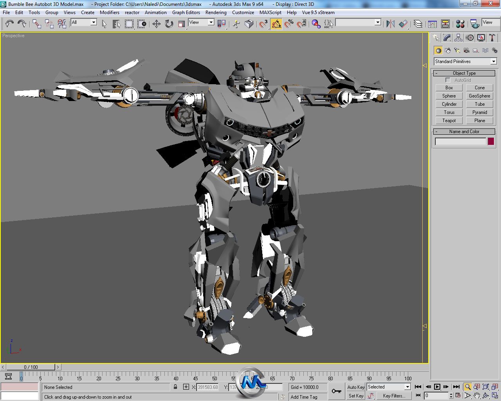The width and height of the screenshot is (501, 401).
Task: Switch to the Hierarchy panel tab
Action: 459,38
